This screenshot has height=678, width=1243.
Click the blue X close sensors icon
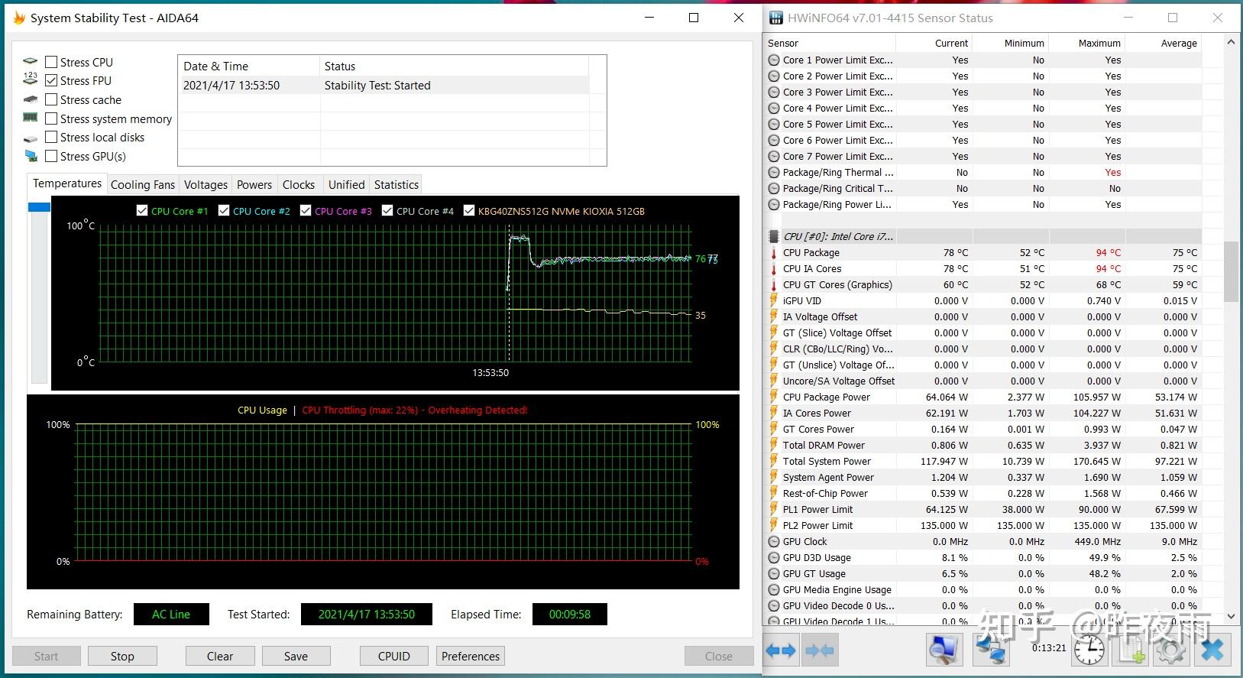click(x=1212, y=650)
